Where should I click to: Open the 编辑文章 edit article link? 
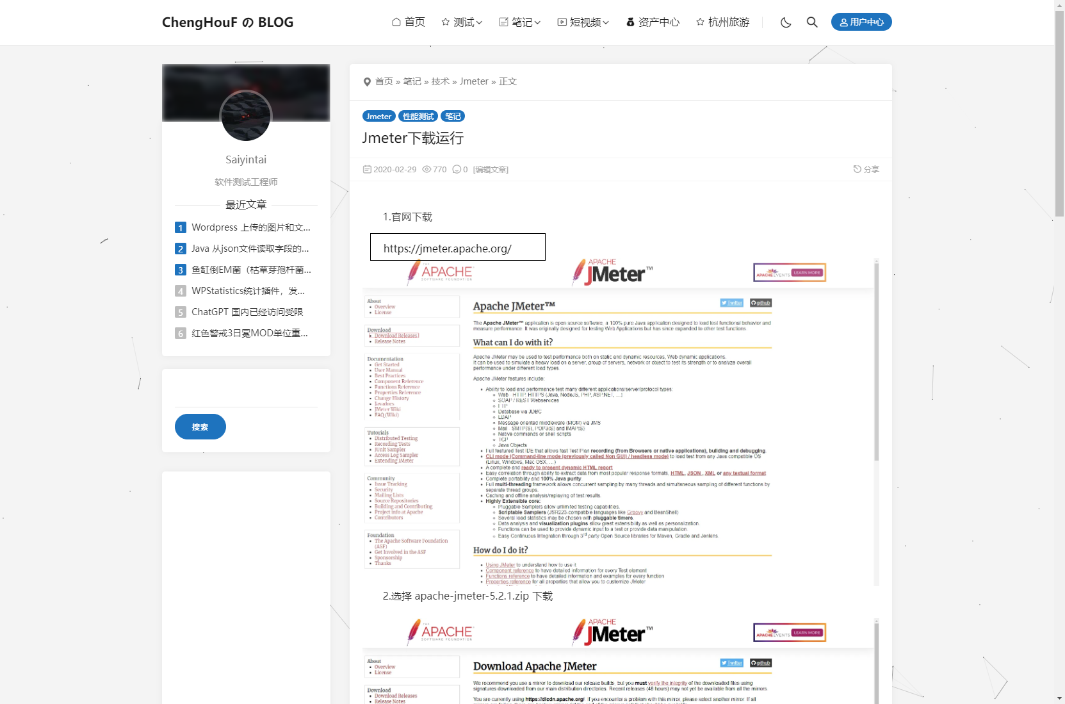tap(491, 170)
